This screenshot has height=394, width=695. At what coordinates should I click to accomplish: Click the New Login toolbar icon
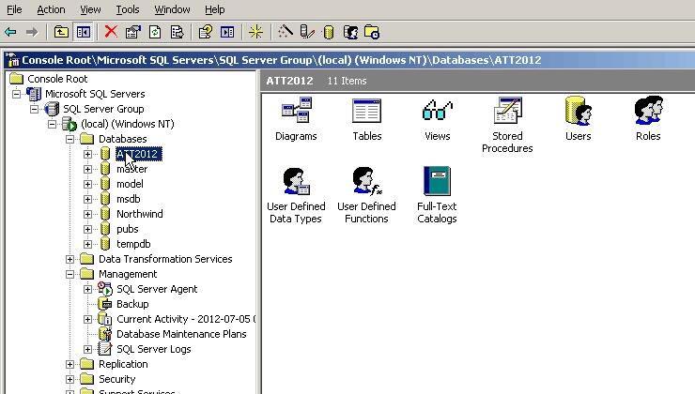350,32
